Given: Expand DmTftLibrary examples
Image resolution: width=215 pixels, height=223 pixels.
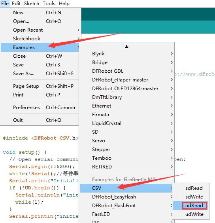Looking at the screenshot, I should [x=126, y=97].
